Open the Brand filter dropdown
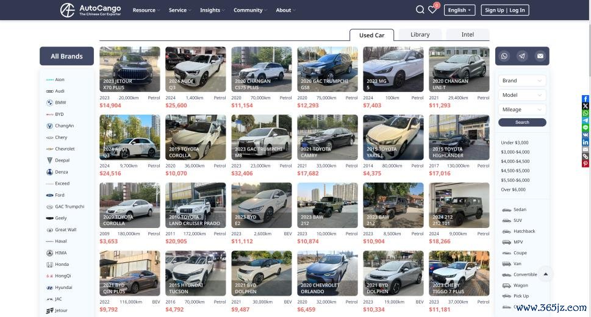591x317 pixels. pyautogui.click(x=522, y=80)
